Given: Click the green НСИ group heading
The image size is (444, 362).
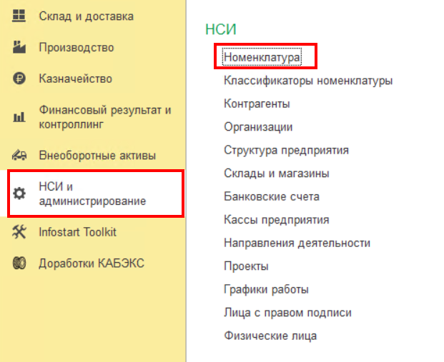Looking at the screenshot, I should click(x=221, y=29).
